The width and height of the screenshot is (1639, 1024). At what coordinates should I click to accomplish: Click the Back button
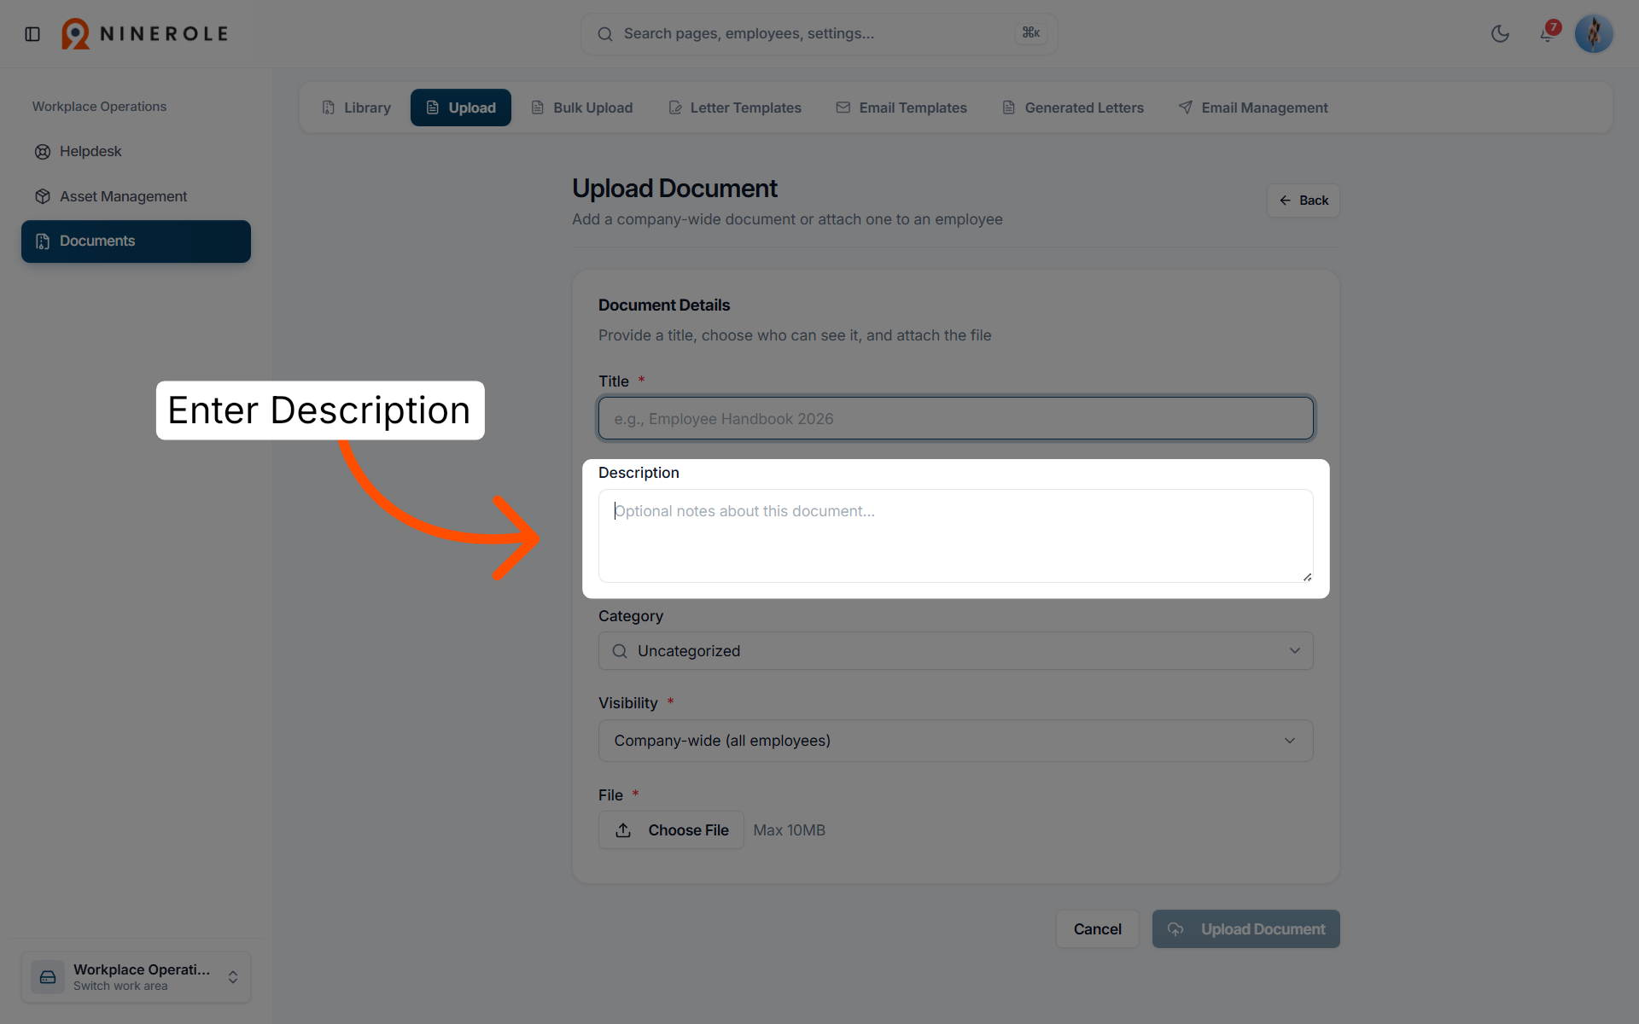point(1303,201)
